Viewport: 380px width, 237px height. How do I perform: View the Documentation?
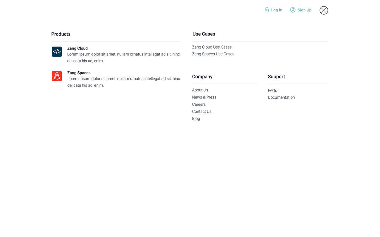(281, 97)
